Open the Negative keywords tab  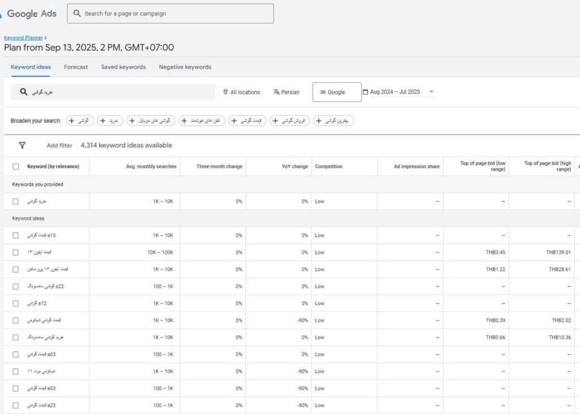185,67
